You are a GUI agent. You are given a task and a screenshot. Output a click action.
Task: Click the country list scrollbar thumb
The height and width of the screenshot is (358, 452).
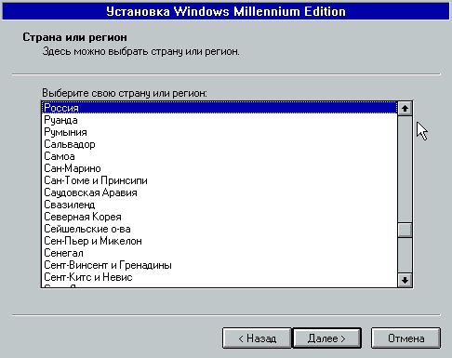pyautogui.click(x=405, y=231)
